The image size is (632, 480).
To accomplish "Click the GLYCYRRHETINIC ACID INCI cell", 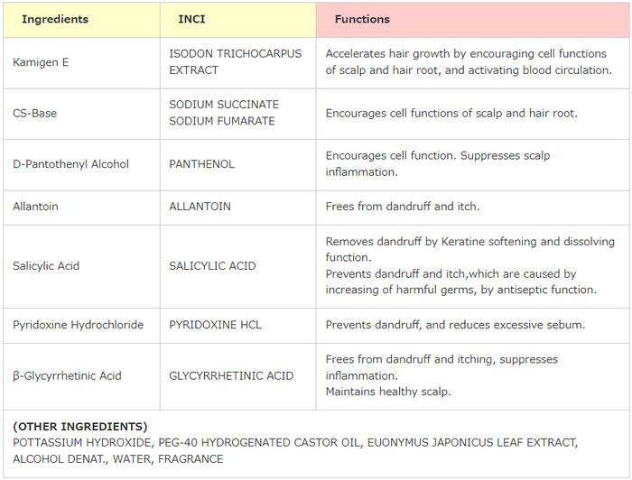I will click(x=231, y=375).
